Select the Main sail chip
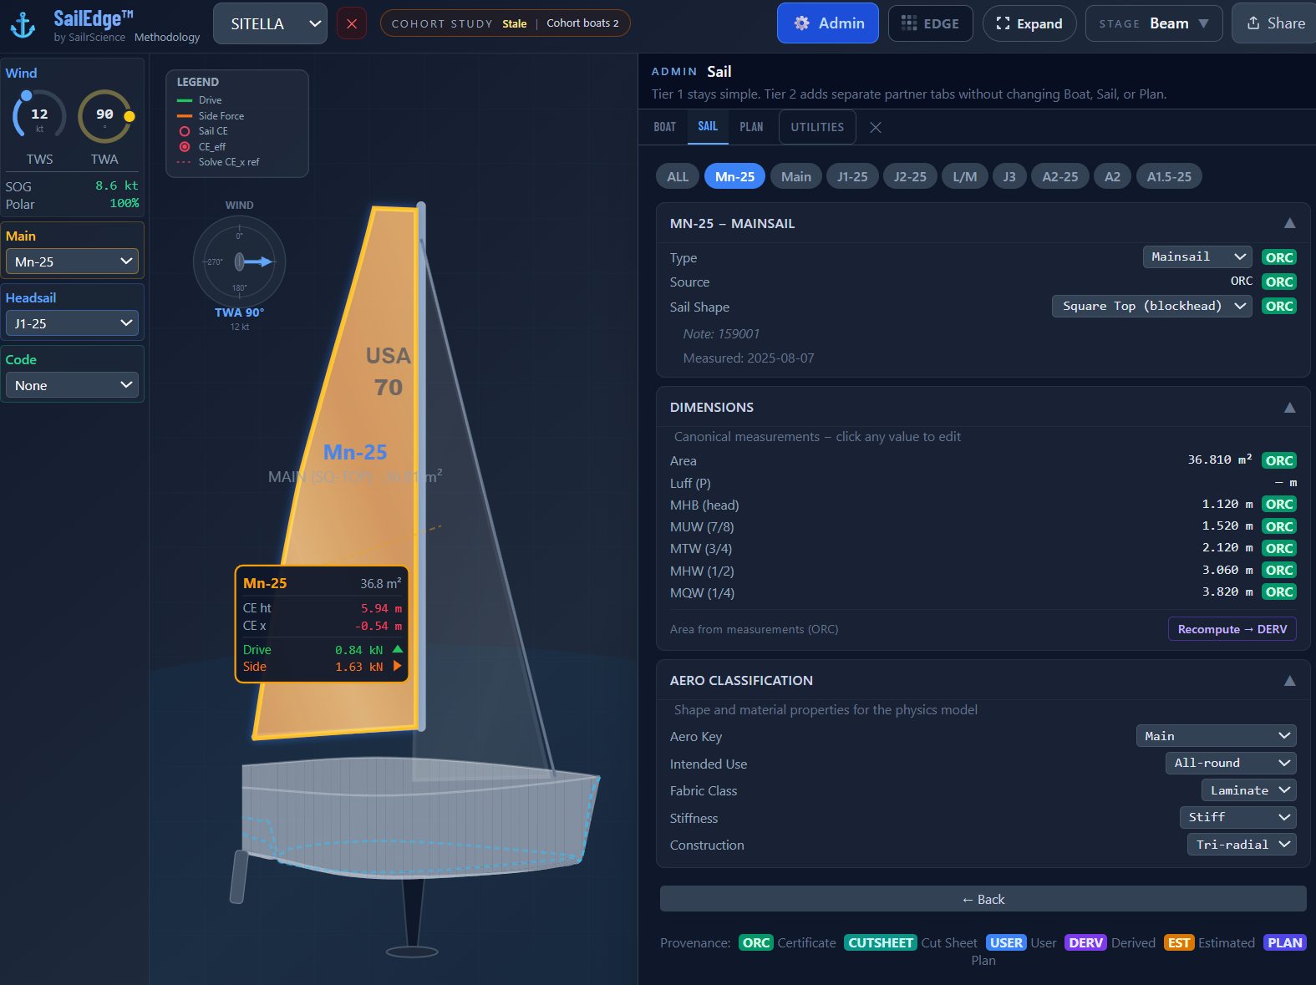Image resolution: width=1316 pixels, height=985 pixels. coord(796,176)
